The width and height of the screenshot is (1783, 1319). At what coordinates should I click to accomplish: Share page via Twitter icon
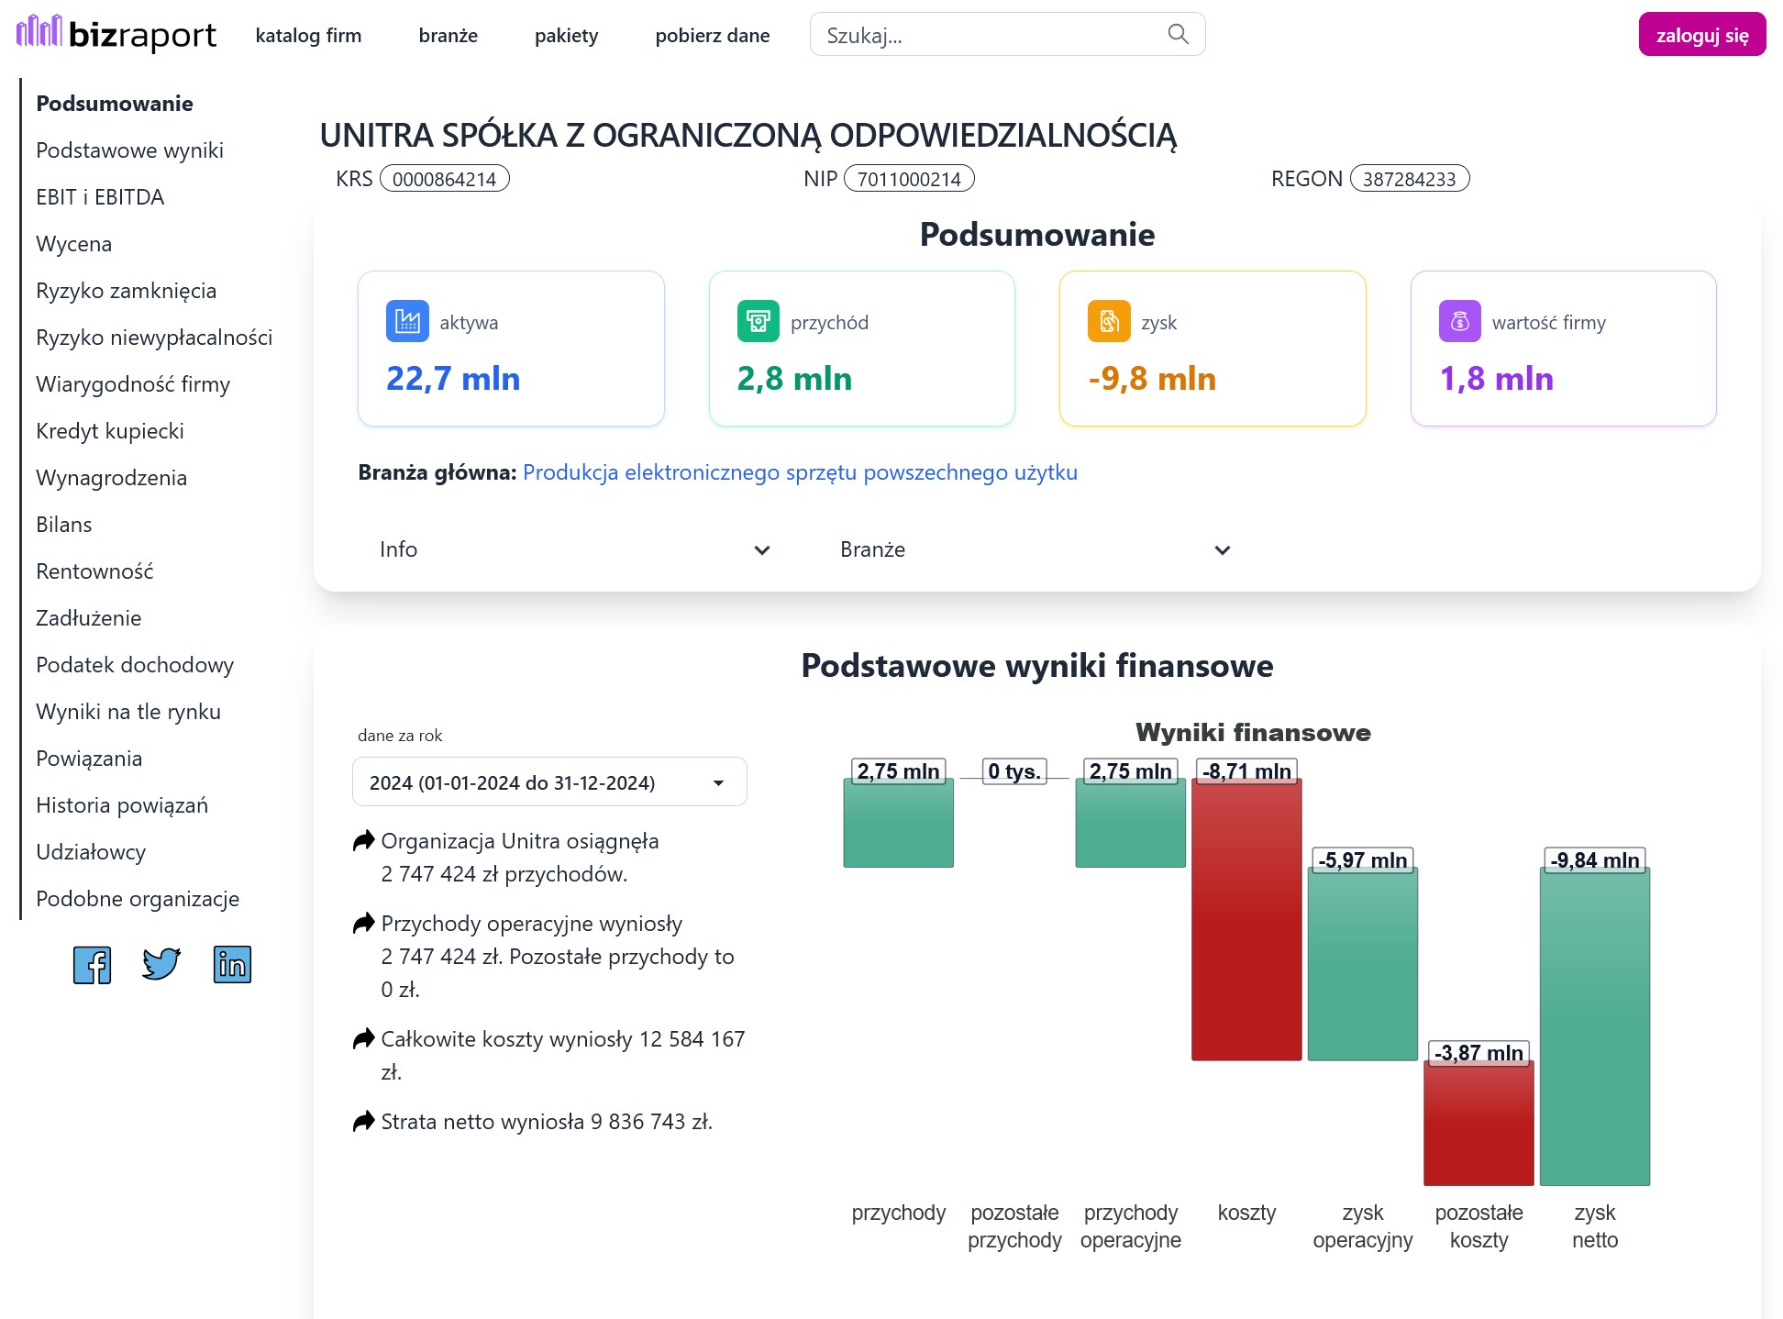coord(161,965)
